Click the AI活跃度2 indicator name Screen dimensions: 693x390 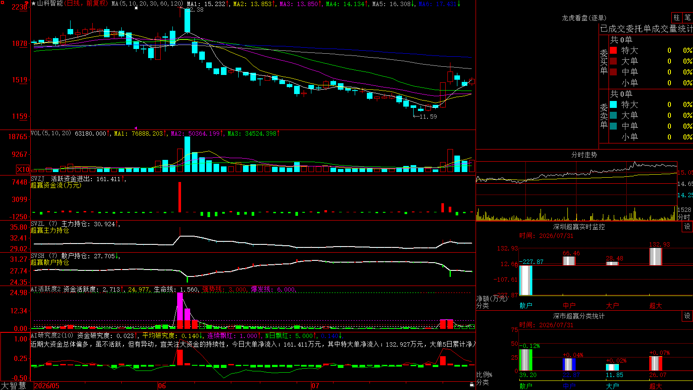click(46, 289)
